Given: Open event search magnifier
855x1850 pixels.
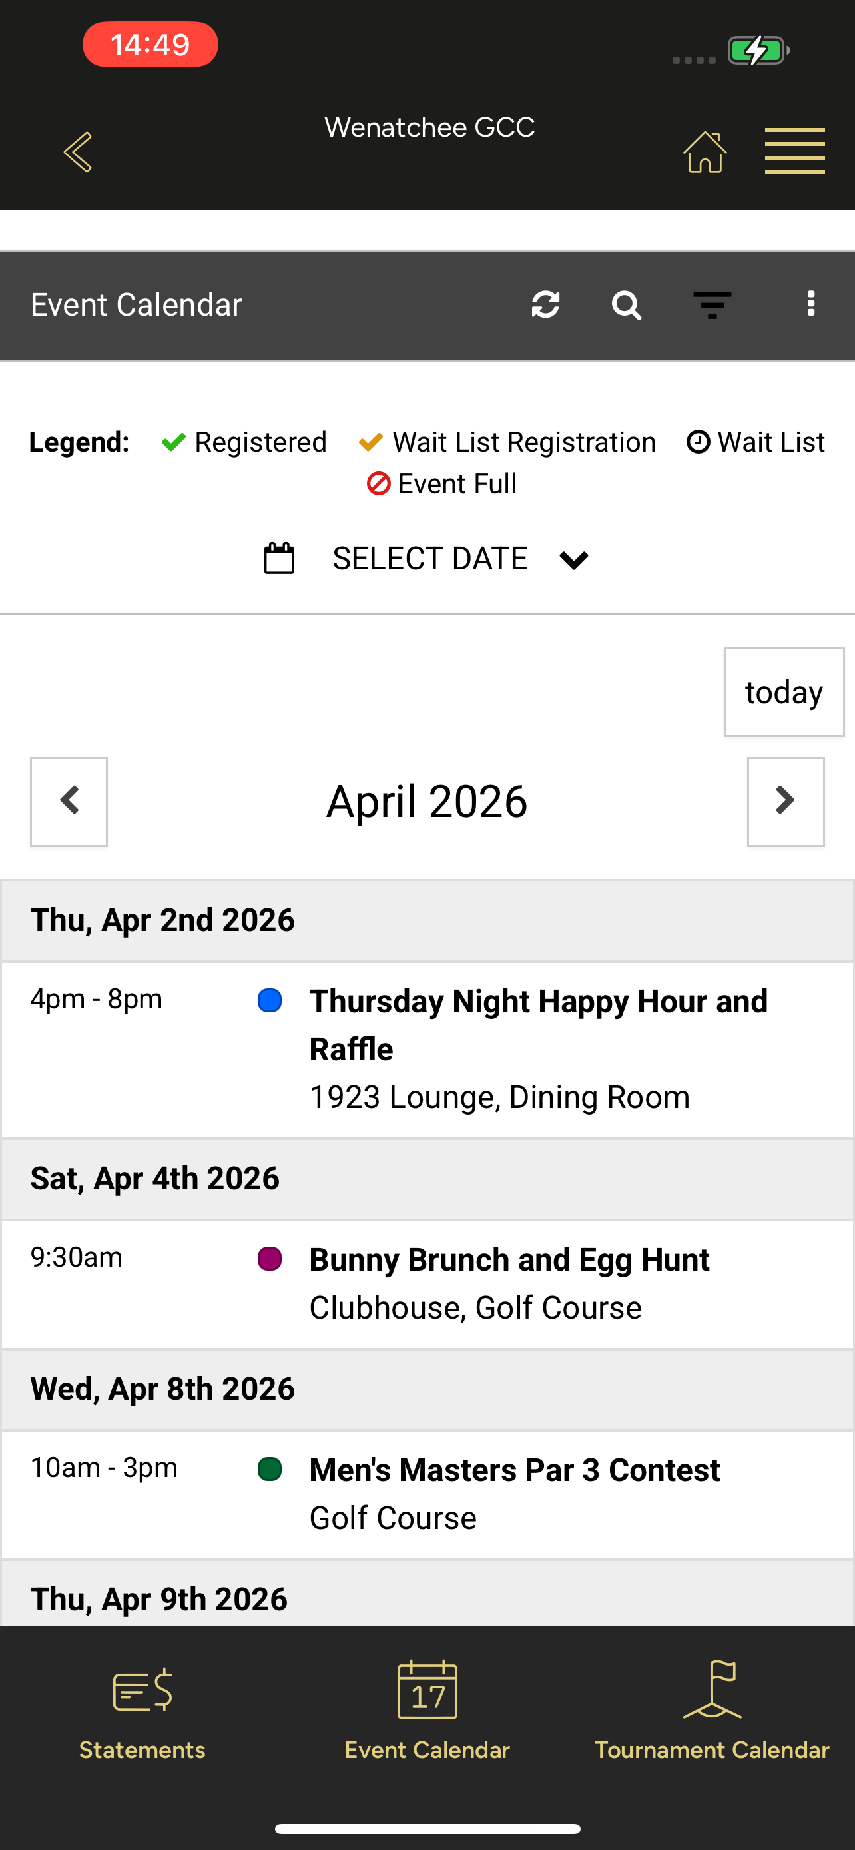Looking at the screenshot, I should click(626, 305).
